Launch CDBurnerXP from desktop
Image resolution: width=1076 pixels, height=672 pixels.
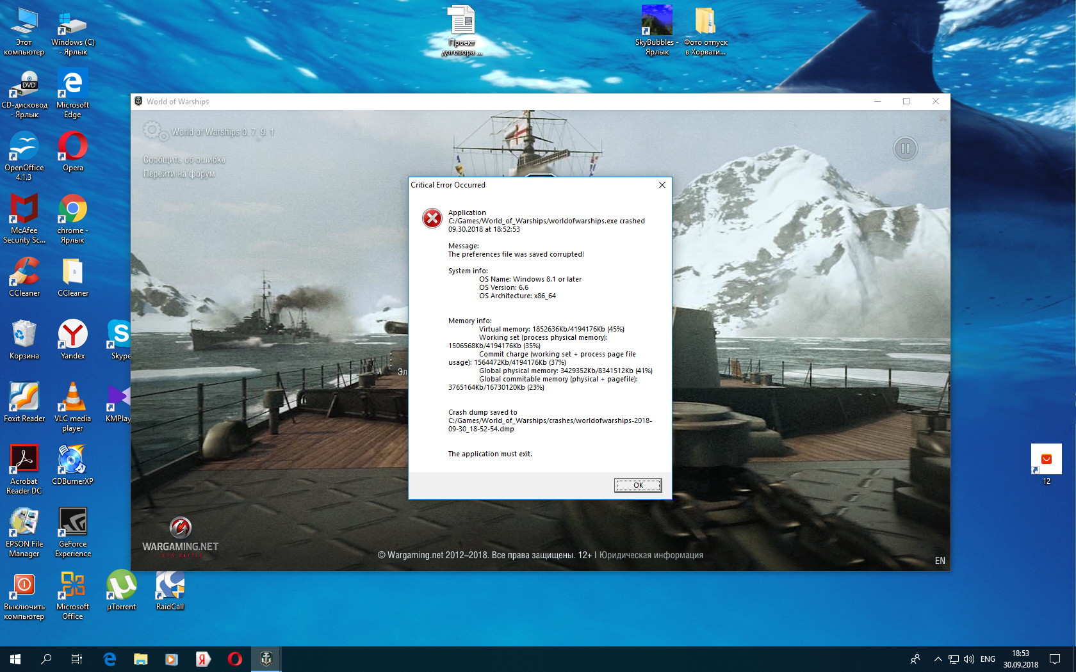click(73, 465)
